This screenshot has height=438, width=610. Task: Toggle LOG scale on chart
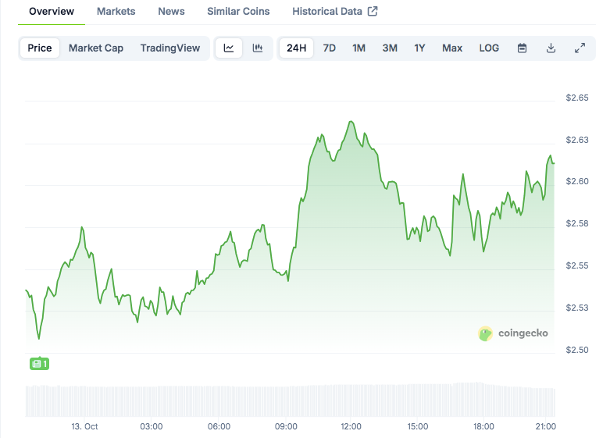(x=489, y=48)
